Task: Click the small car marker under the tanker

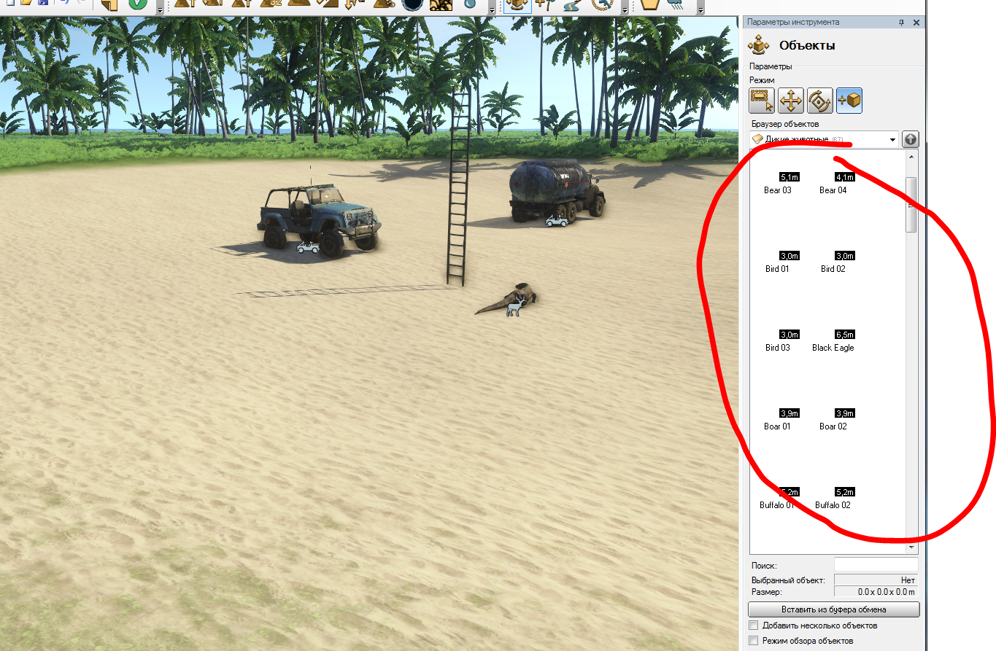Action: (x=557, y=220)
